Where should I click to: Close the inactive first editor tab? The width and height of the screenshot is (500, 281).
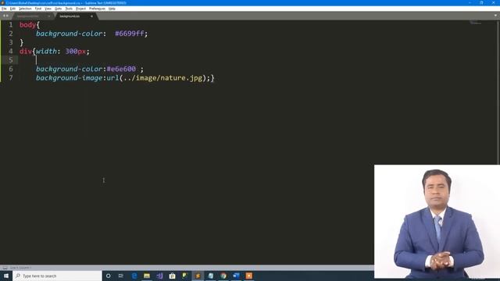pyautogui.click(x=49, y=16)
